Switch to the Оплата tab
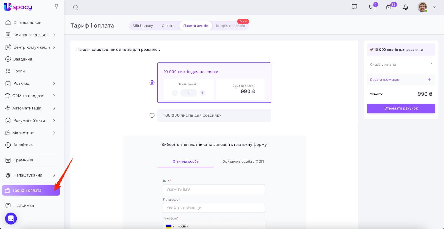 click(x=168, y=26)
